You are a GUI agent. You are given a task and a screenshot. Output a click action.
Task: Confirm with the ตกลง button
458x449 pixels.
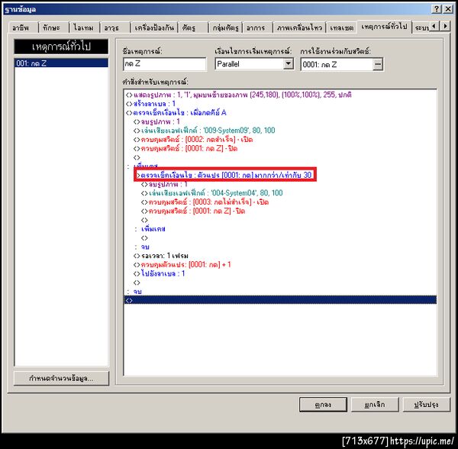[x=323, y=405]
